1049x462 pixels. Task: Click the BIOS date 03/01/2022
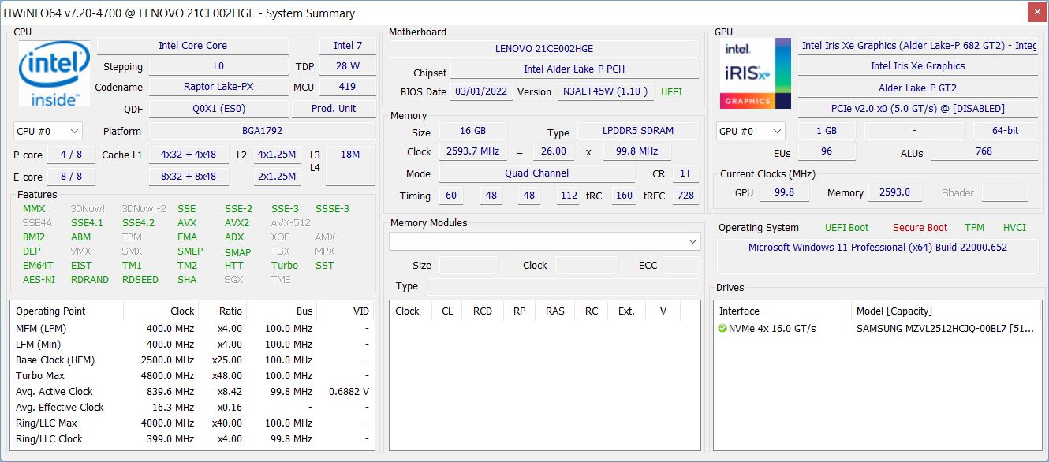[x=481, y=91]
